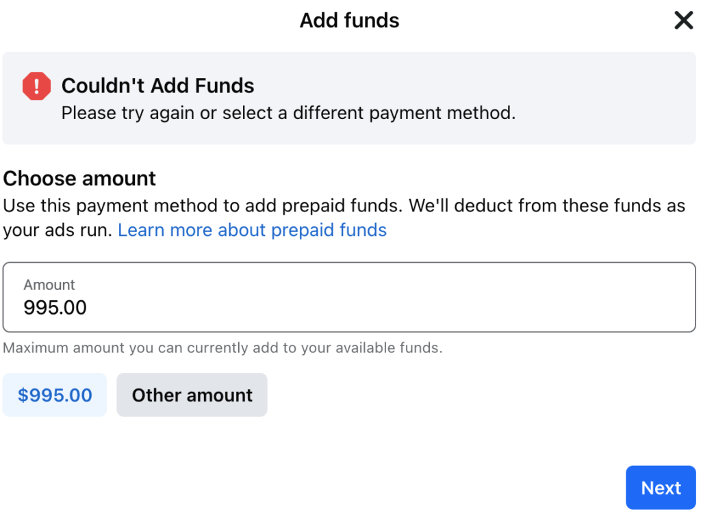Click 'Use this payment method' description sentence
701x526 pixels.
coord(203,206)
